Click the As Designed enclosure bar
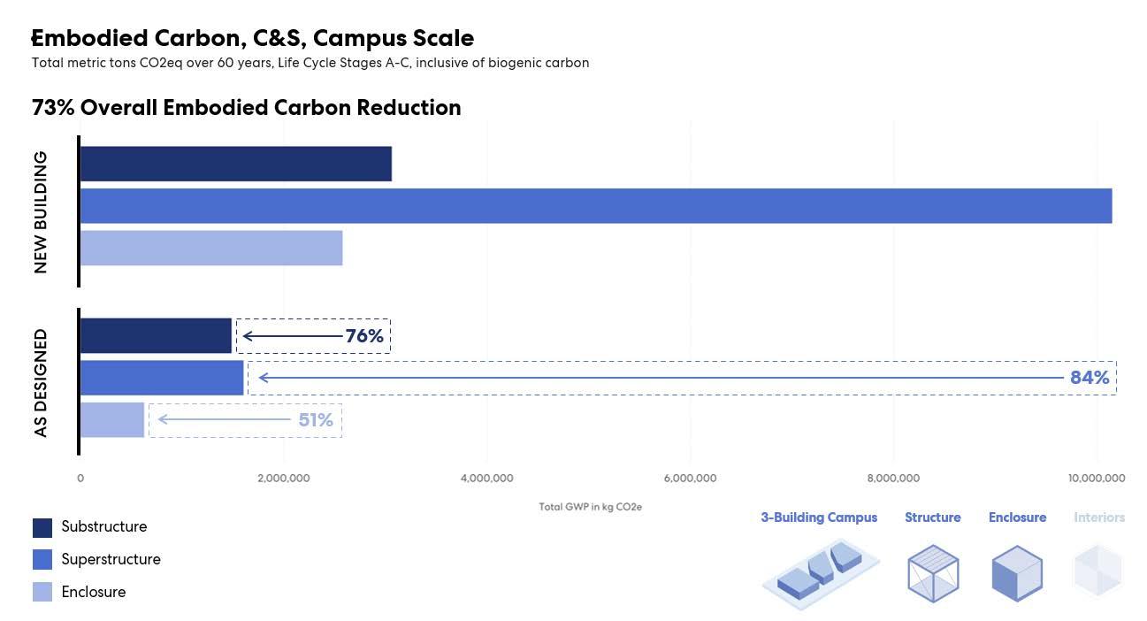 (111, 419)
